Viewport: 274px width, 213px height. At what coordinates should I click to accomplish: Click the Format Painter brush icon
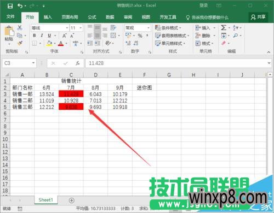20,43
